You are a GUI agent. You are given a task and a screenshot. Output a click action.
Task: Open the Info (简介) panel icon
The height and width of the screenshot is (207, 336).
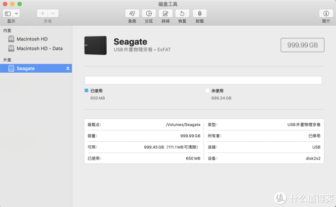pos(326,13)
